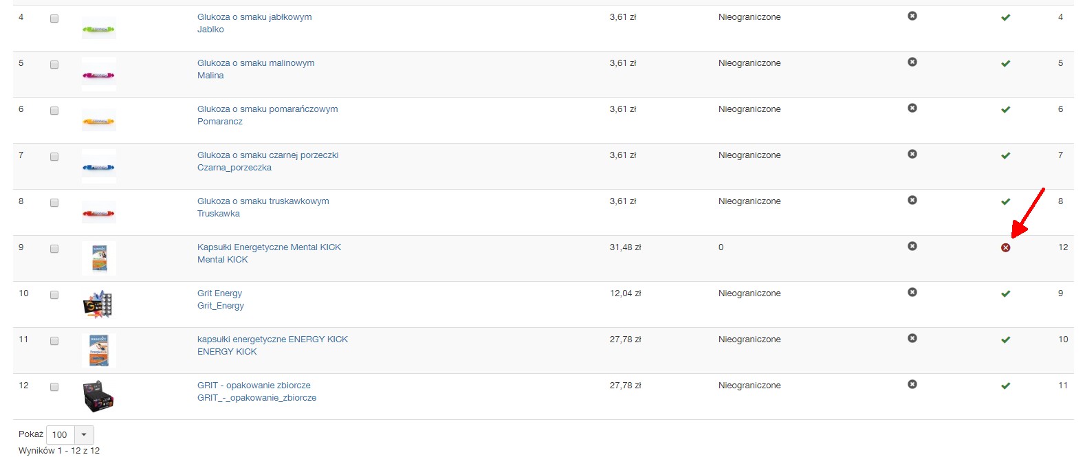Screen dimensions: 1085x457
Task: Select checkbox for Glukoza o smaku jabłkowym
Action: point(54,19)
